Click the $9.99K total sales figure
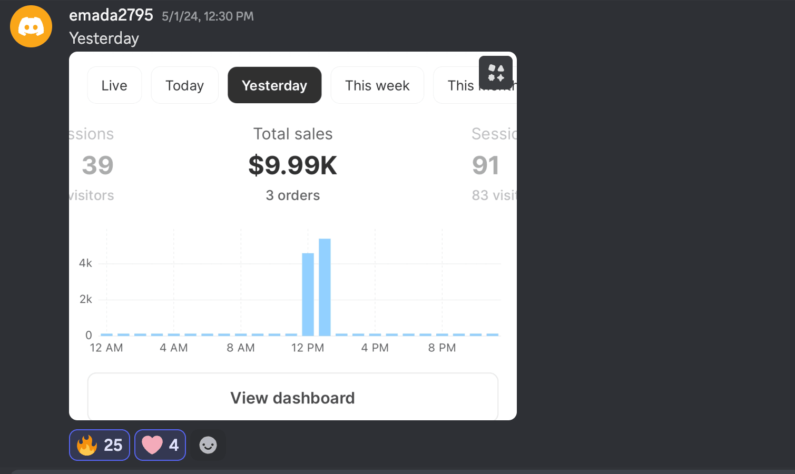The width and height of the screenshot is (795, 474). click(x=293, y=165)
